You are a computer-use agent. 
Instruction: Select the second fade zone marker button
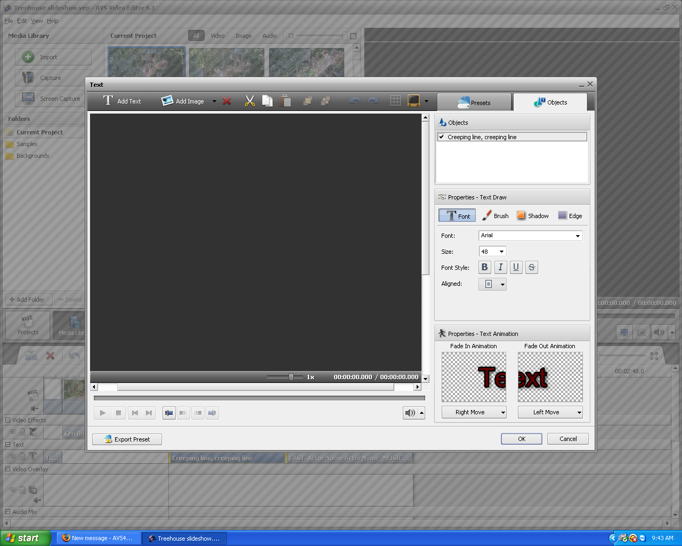click(183, 413)
